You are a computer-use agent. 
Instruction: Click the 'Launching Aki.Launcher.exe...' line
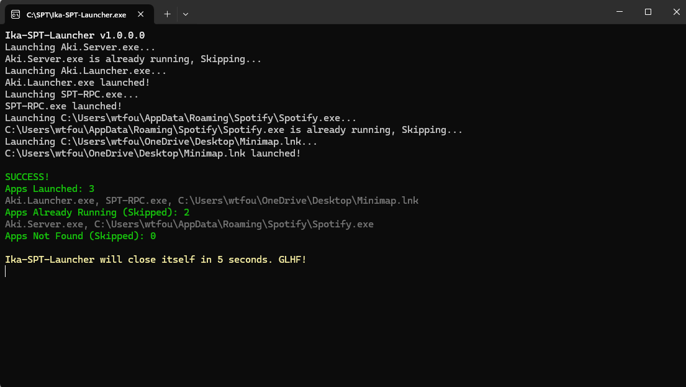86,71
